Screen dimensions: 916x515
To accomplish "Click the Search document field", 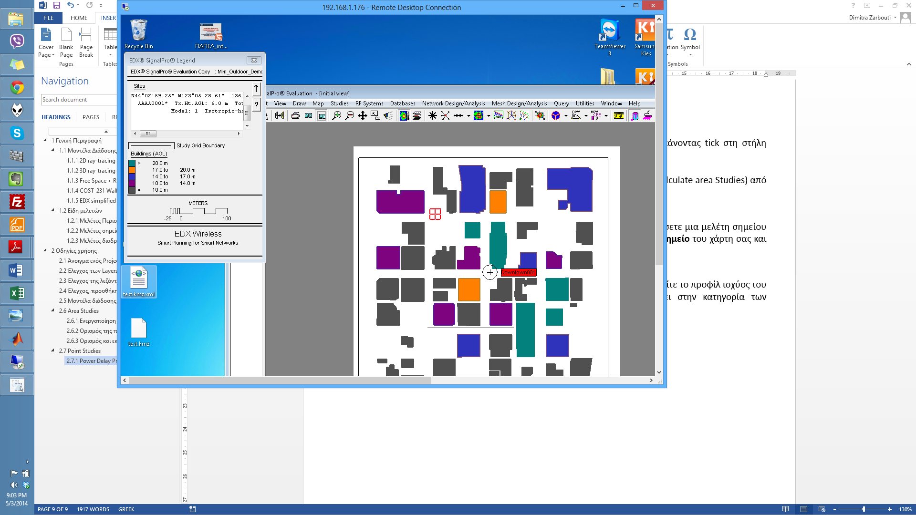I will [x=79, y=100].
